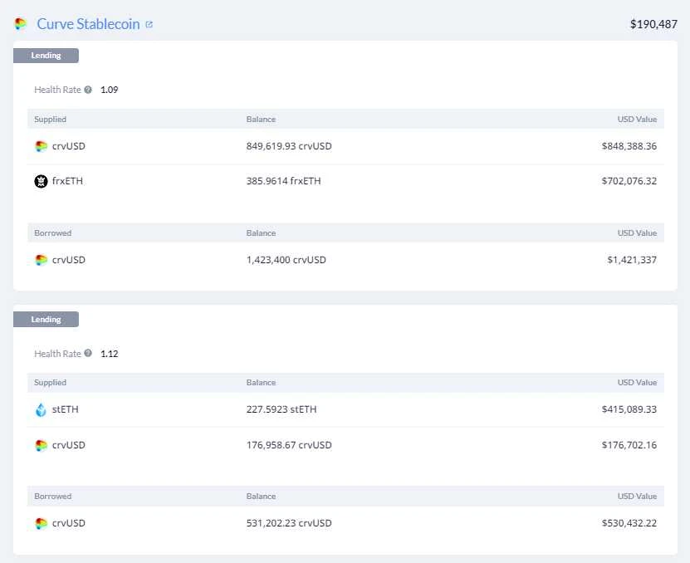Click crvUSD icon in the 176,958.67 supplied row

[x=41, y=445]
